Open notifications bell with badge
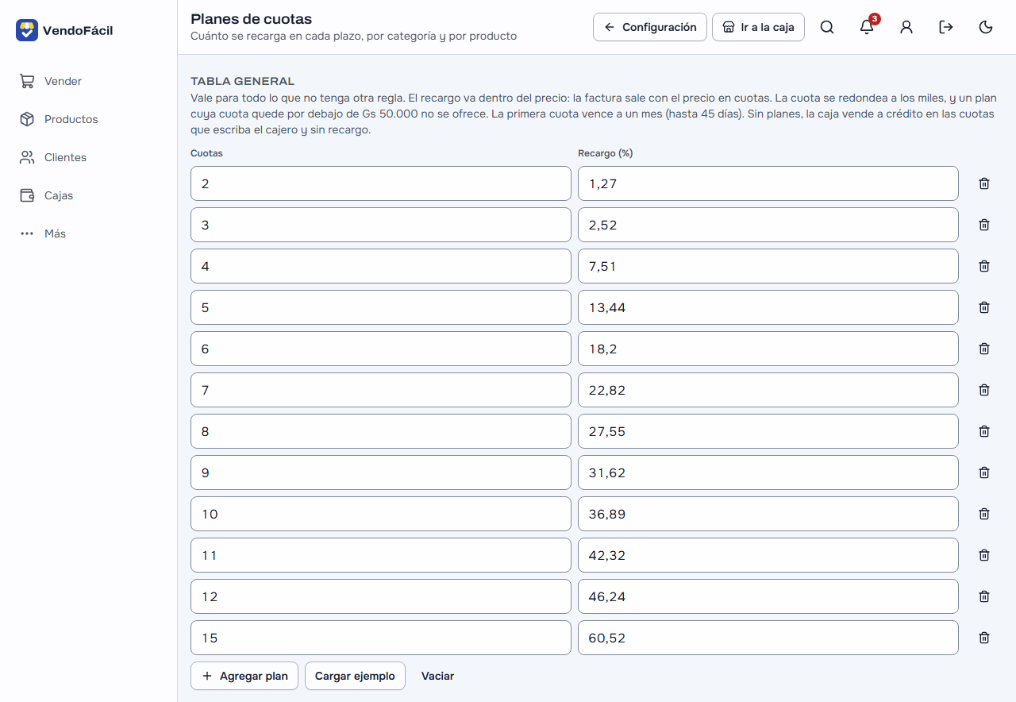Image resolution: width=1016 pixels, height=702 pixels. point(868,26)
